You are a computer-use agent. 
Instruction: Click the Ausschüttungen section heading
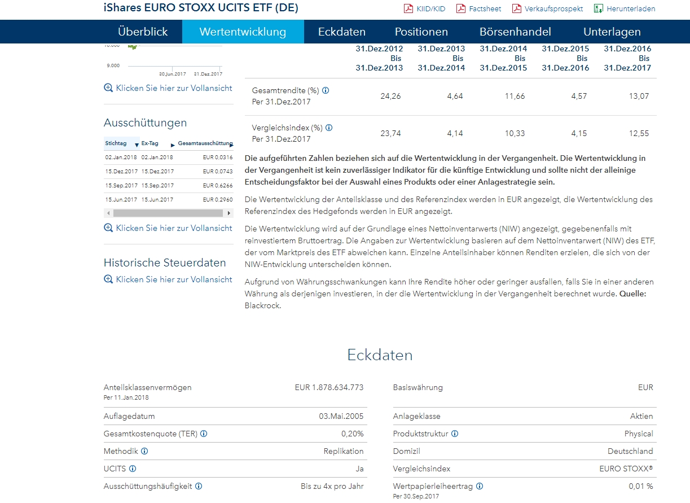tap(145, 123)
